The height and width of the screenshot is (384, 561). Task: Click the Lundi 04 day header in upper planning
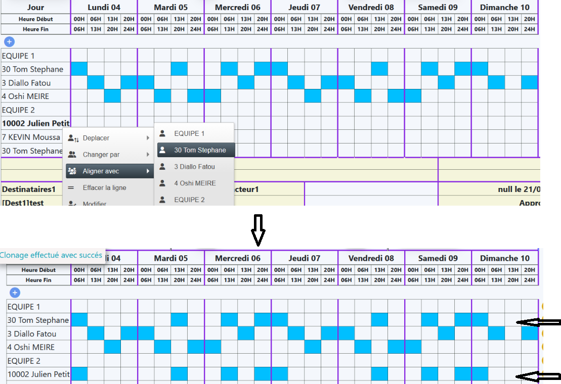point(104,8)
